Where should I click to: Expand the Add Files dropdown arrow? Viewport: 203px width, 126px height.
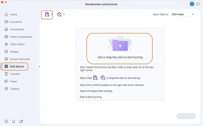[x=52, y=14]
